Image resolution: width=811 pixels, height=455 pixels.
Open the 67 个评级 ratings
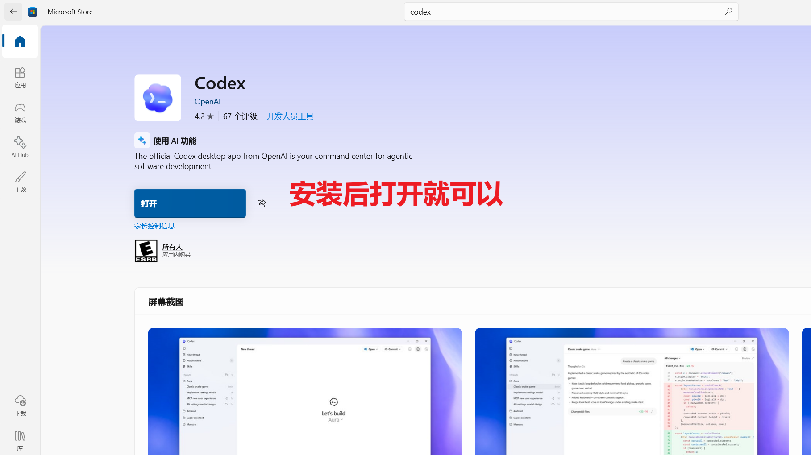(240, 116)
